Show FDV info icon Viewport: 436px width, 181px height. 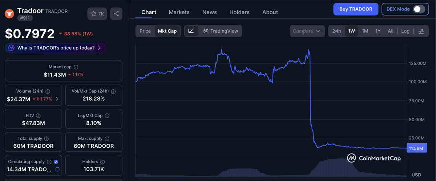[x=39, y=116]
